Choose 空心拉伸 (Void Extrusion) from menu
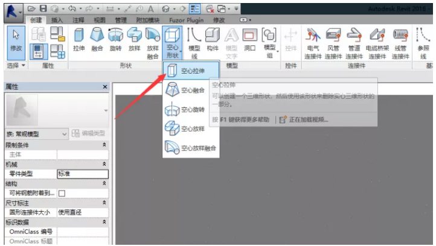This screenshot has height=246, width=436. (x=191, y=71)
